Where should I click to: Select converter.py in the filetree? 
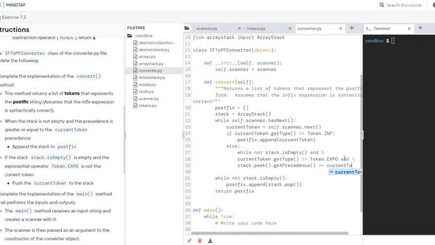point(150,71)
